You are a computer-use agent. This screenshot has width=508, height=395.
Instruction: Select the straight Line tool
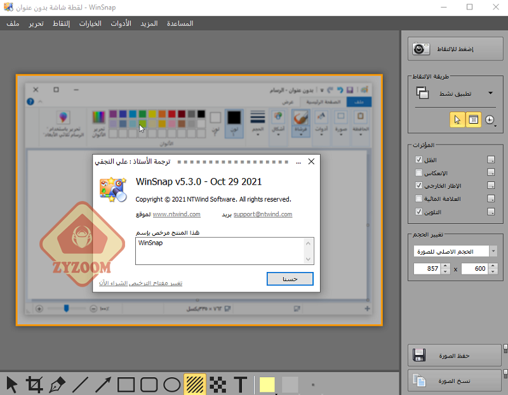(80, 385)
